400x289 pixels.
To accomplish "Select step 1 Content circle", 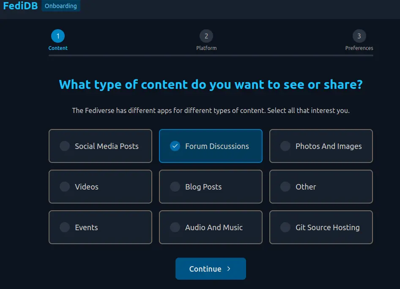I will (x=58, y=36).
